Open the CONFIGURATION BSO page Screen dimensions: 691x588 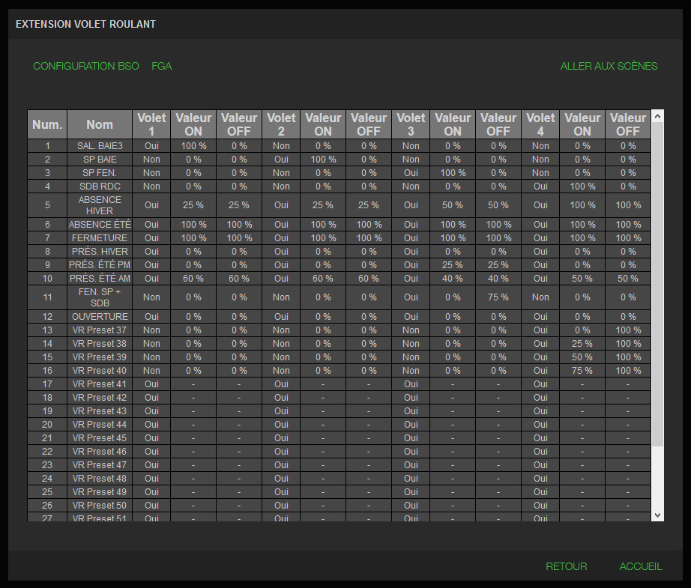pos(86,66)
